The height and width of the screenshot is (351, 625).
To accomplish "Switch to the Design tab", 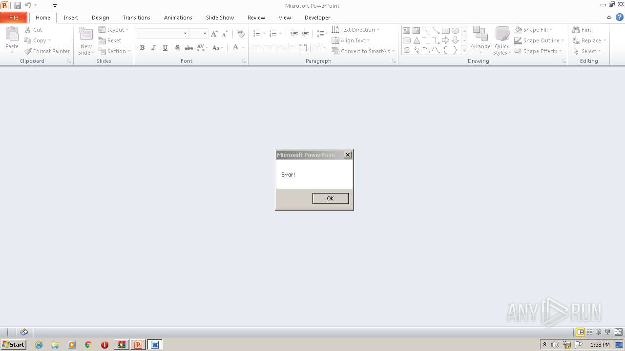I will click(x=100, y=18).
